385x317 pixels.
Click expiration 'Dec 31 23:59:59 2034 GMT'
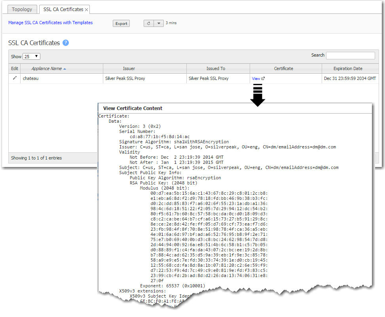pos(350,78)
